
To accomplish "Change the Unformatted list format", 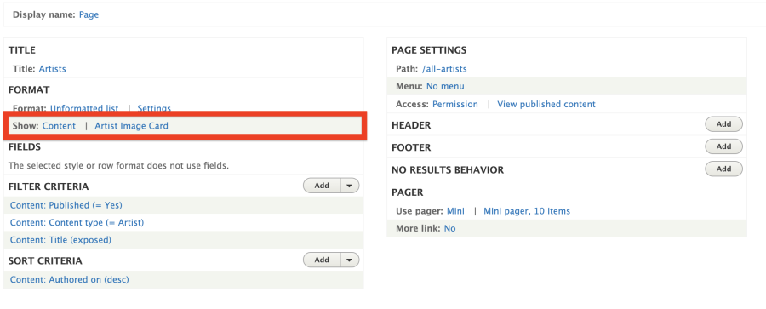I will coord(84,108).
